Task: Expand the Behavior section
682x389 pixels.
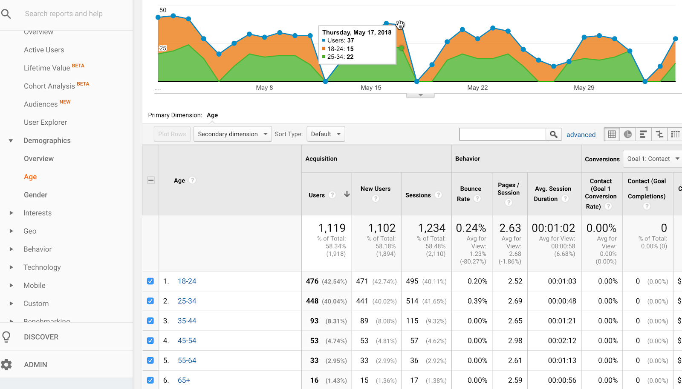Action: tap(11, 249)
